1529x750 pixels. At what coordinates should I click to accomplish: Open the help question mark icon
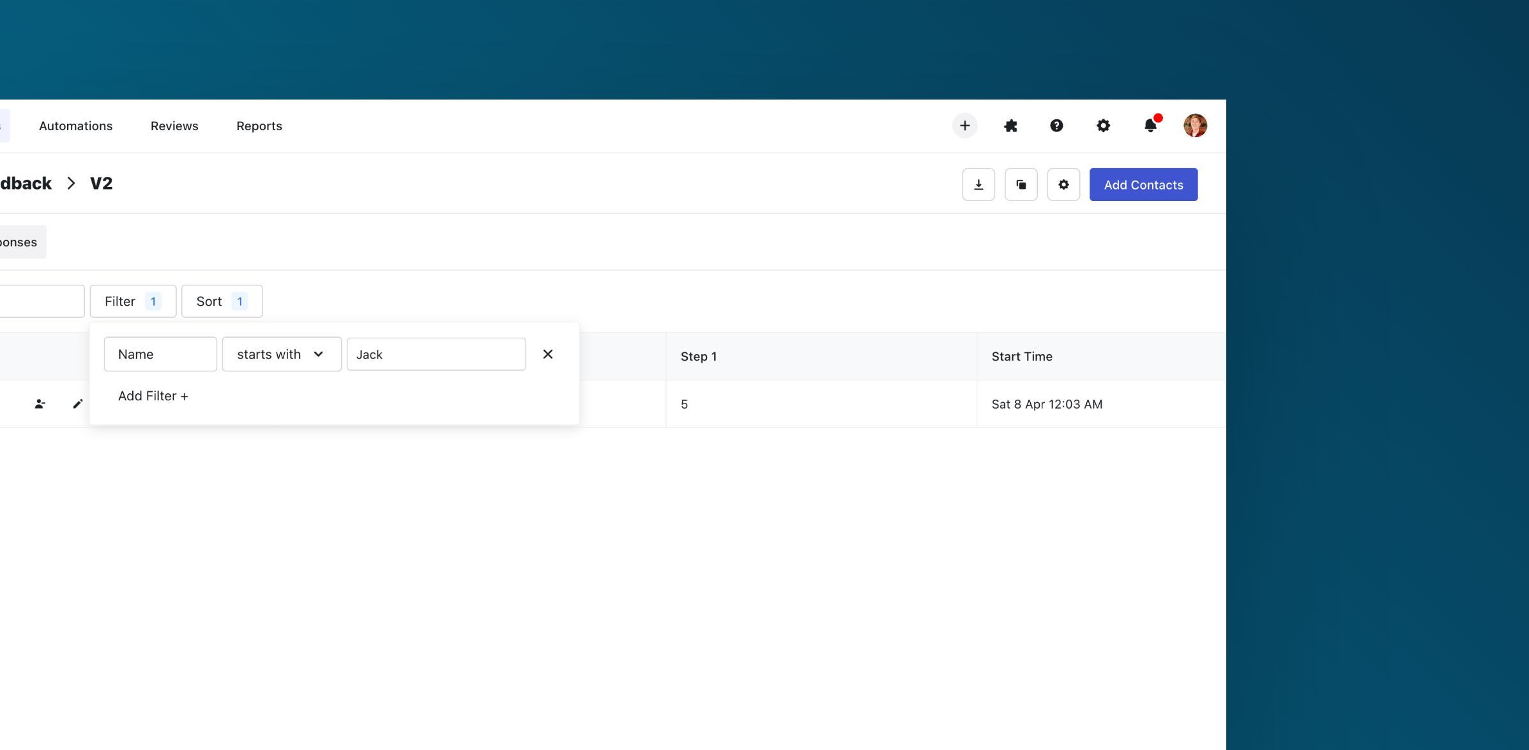pyautogui.click(x=1056, y=126)
